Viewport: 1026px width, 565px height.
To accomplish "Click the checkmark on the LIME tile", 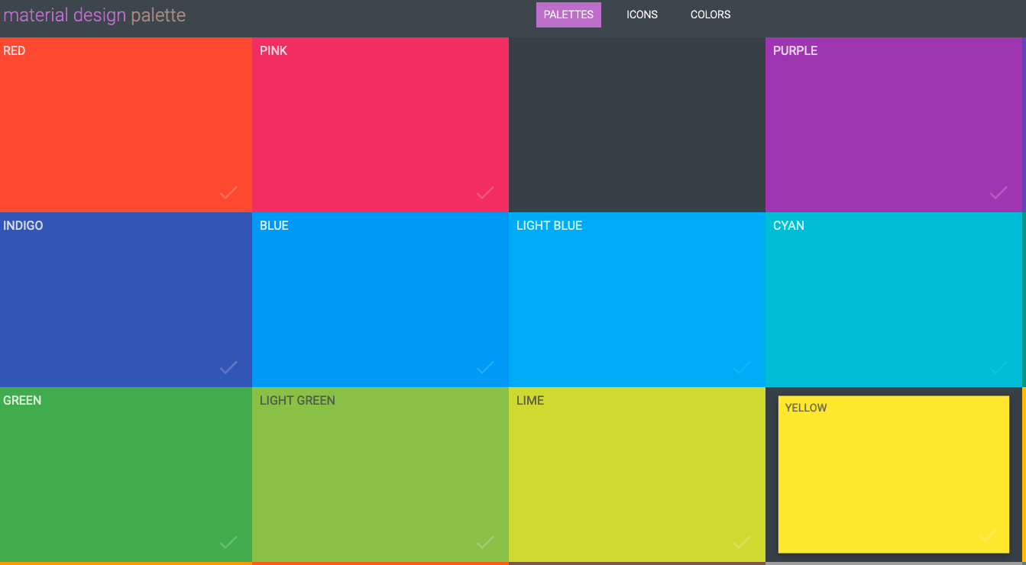I will point(742,543).
